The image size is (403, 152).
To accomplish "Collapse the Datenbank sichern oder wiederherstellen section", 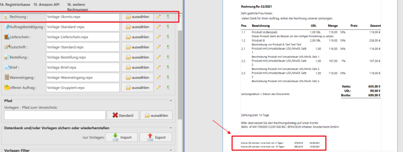I will 171,128.
